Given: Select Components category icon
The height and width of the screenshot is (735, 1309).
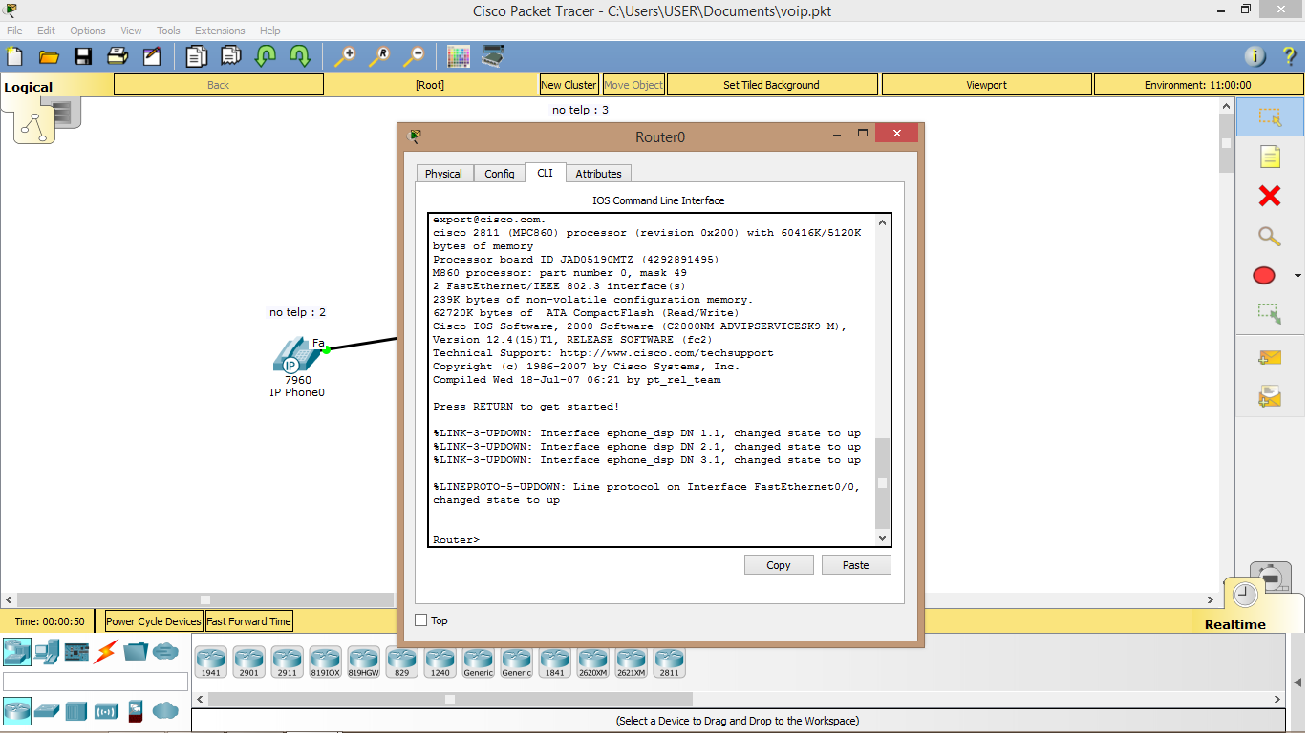Looking at the screenshot, I should pos(76,652).
